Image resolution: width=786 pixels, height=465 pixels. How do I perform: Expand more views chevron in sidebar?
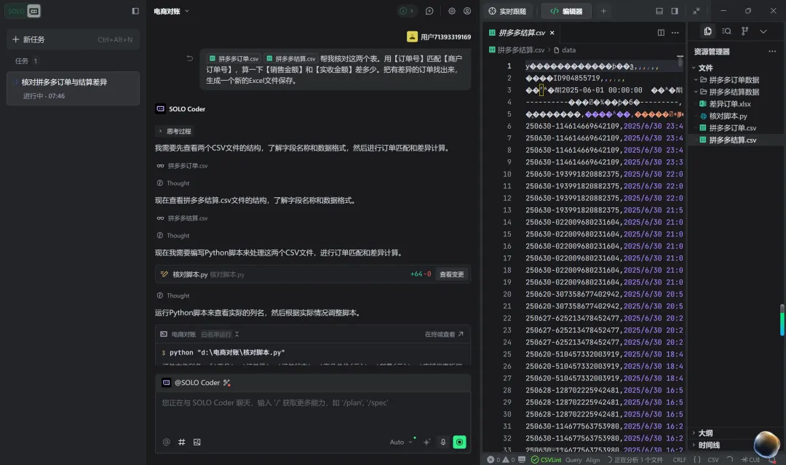click(x=763, y=31)
